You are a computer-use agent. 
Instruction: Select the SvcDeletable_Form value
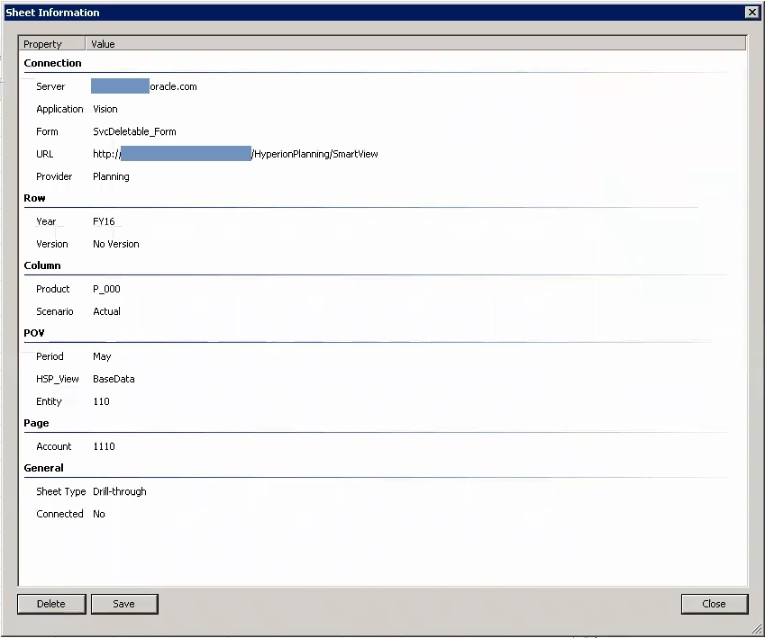tap(134, 131)
